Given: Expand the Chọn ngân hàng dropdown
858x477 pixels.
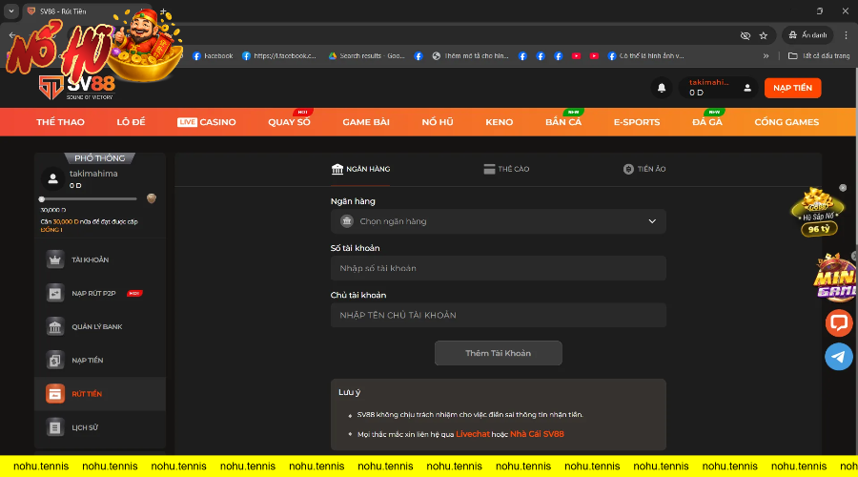Looking at the screenshot, I should (x=498, y=221).
